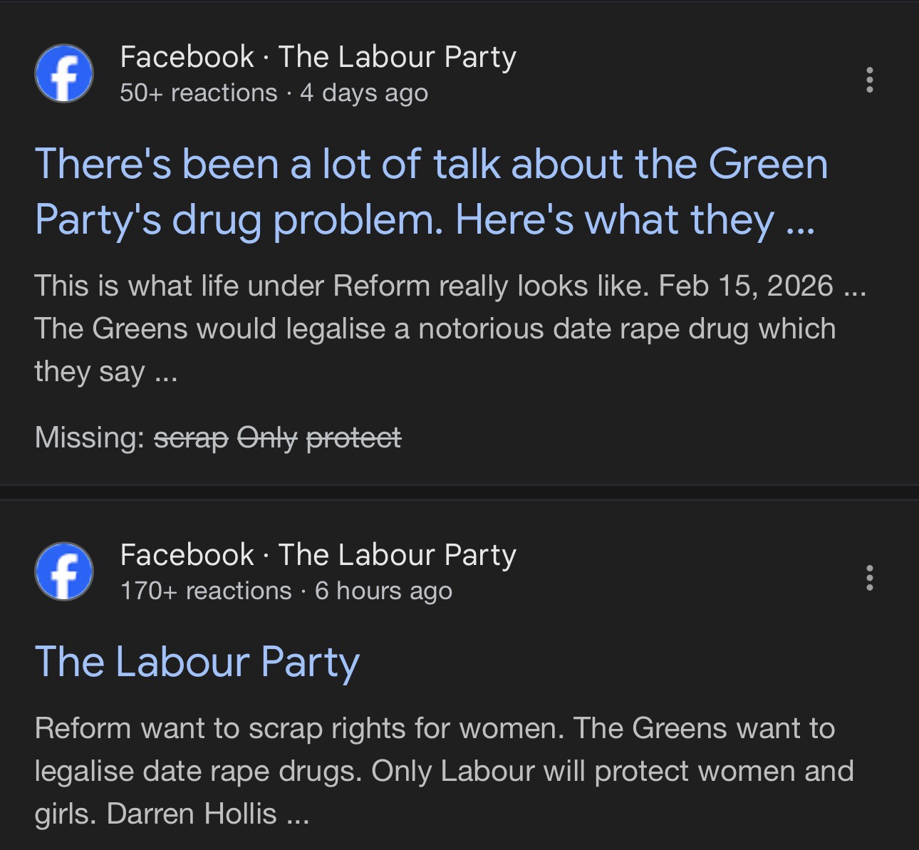Click the struck-through missing term 'Only'
Screen dimensions: 919x850
(267, 437)
